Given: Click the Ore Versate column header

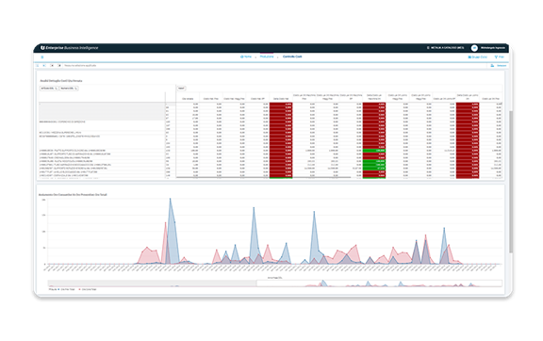Looking at the screenshot, I should [188, 98].
